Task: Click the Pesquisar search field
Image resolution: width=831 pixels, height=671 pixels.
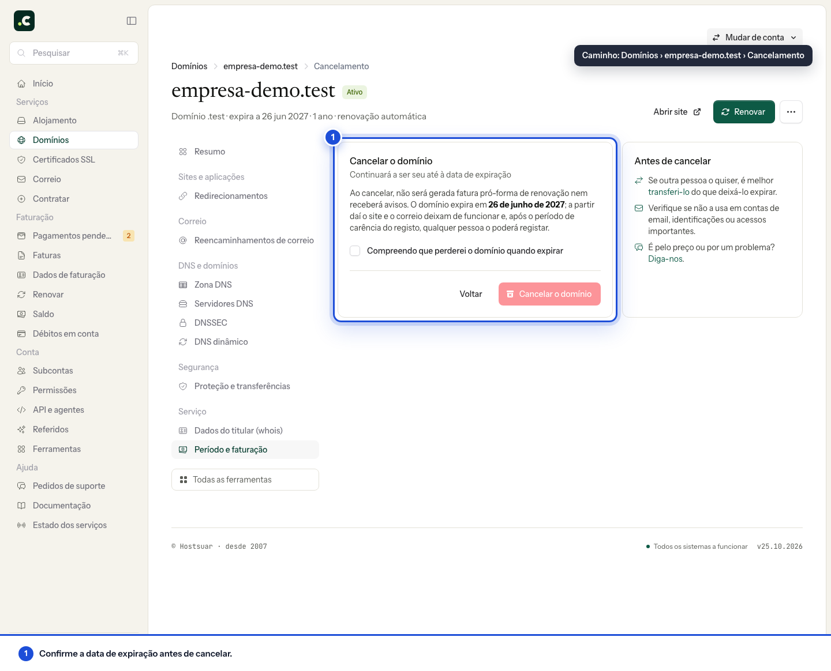Action: pyautogui.click(x=74, y=53)
